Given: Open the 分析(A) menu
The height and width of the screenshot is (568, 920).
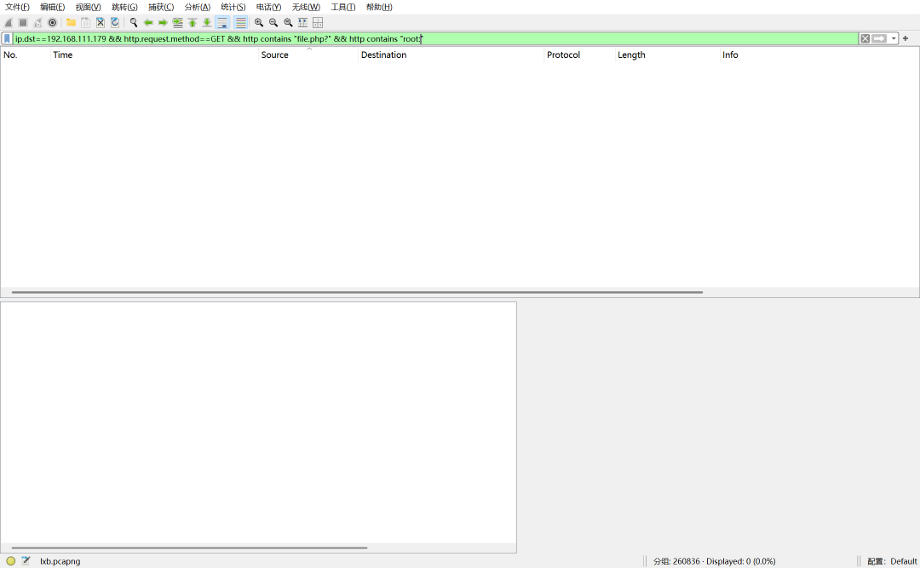Looking at the screenshot, I should click(197, 7).
